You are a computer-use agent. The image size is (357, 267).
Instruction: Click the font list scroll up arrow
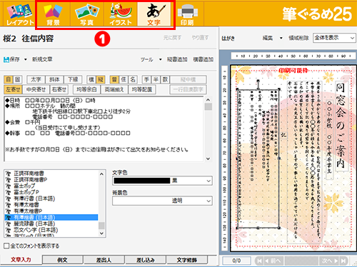point(101,174)
